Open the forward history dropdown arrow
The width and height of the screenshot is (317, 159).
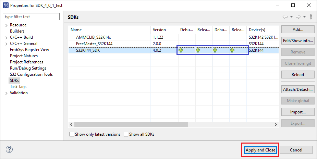click(x=304, y=17)
